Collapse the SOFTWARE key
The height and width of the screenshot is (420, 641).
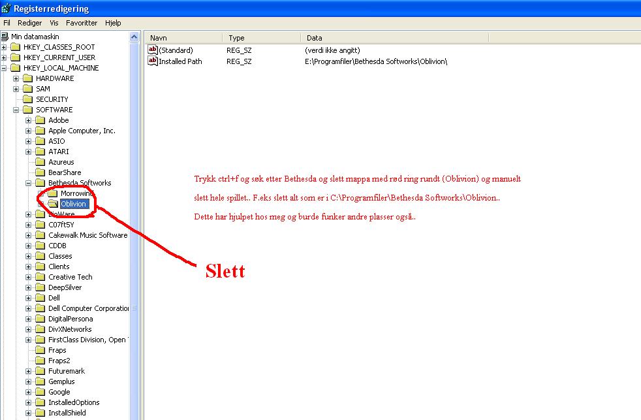point(16,110)
